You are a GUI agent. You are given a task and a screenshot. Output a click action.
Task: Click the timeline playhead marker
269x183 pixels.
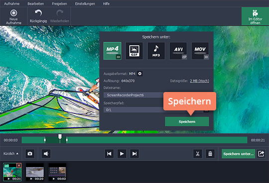pyautogui.click(x=60, y=137)
